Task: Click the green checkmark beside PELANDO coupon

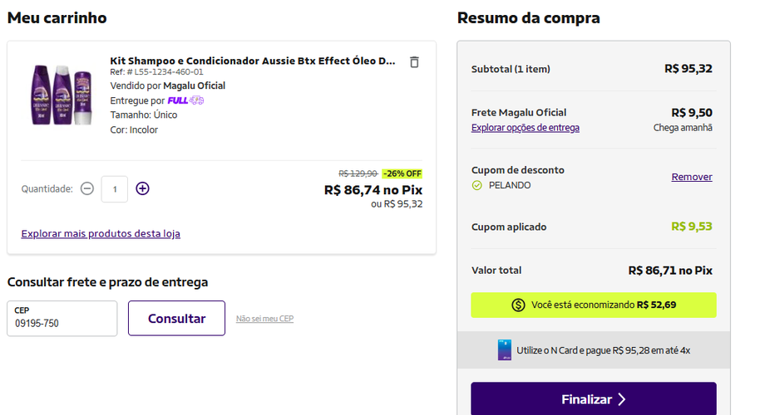Action: 477,185
